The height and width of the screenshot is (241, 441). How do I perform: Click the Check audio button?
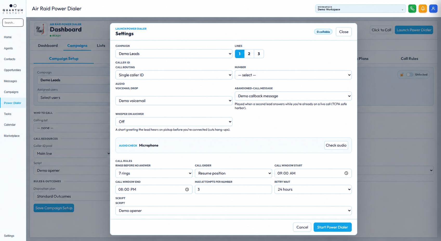tap(336, 145)
